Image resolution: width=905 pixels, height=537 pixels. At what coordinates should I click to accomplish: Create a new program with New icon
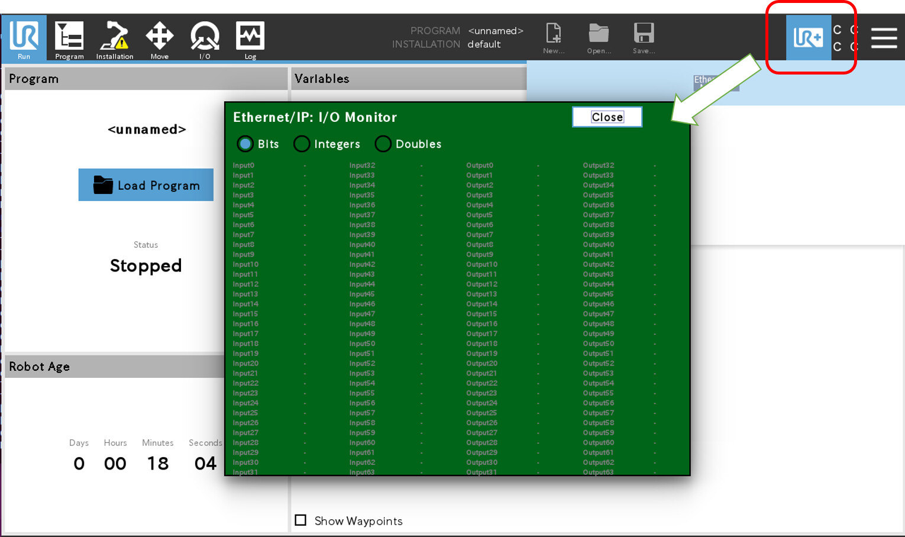click(x=554, y=38)
